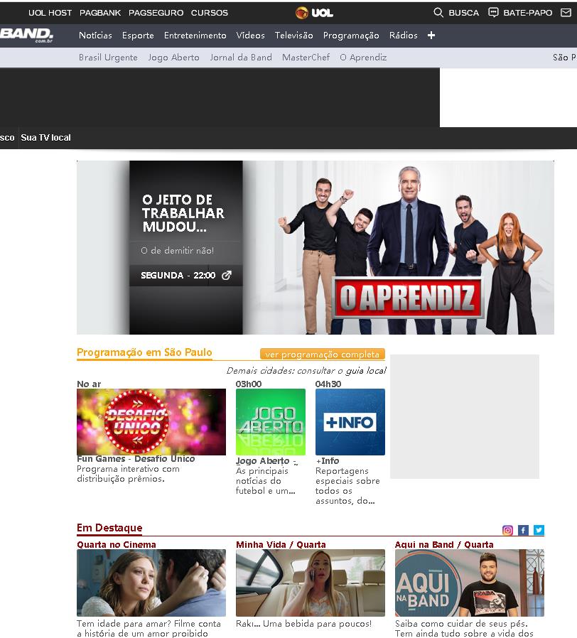Open Band's Twitter icon
Viewport: 577px width, 638px height.
coord(539,530)
